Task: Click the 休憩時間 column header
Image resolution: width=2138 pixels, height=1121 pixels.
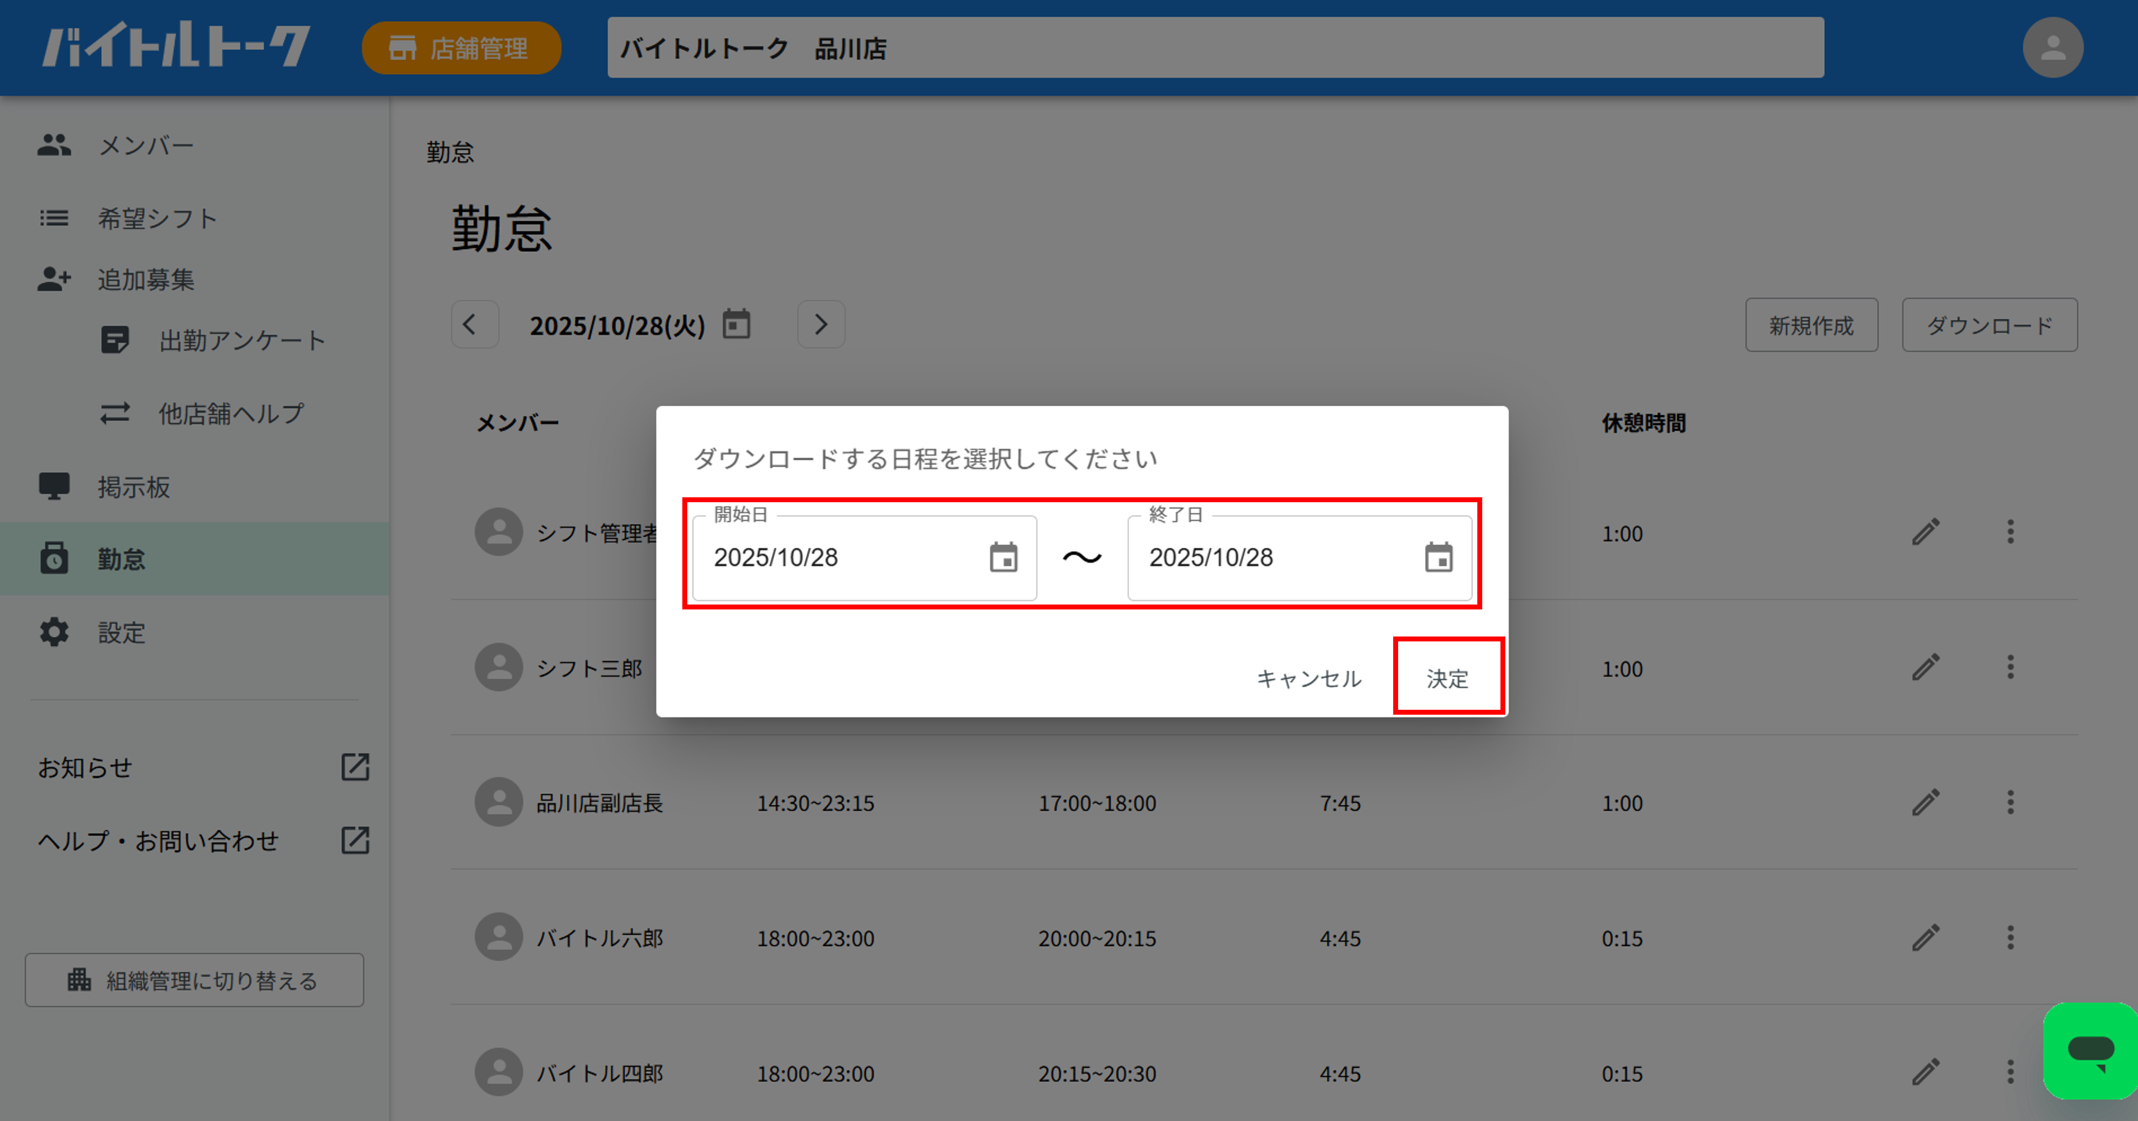Action: [1643, 423]
